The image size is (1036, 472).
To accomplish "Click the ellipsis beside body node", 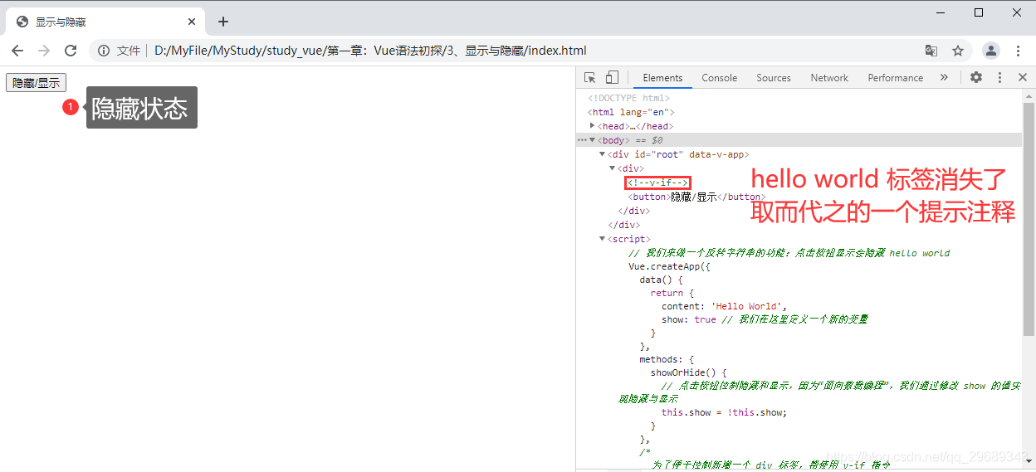I will point(581,140).
